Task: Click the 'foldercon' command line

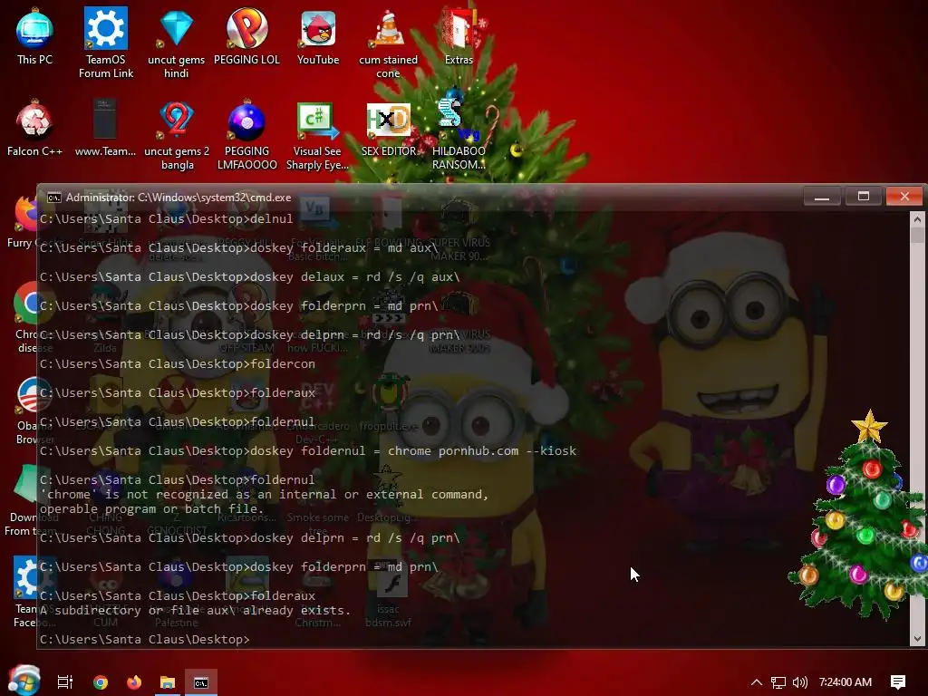Action: 178,364
